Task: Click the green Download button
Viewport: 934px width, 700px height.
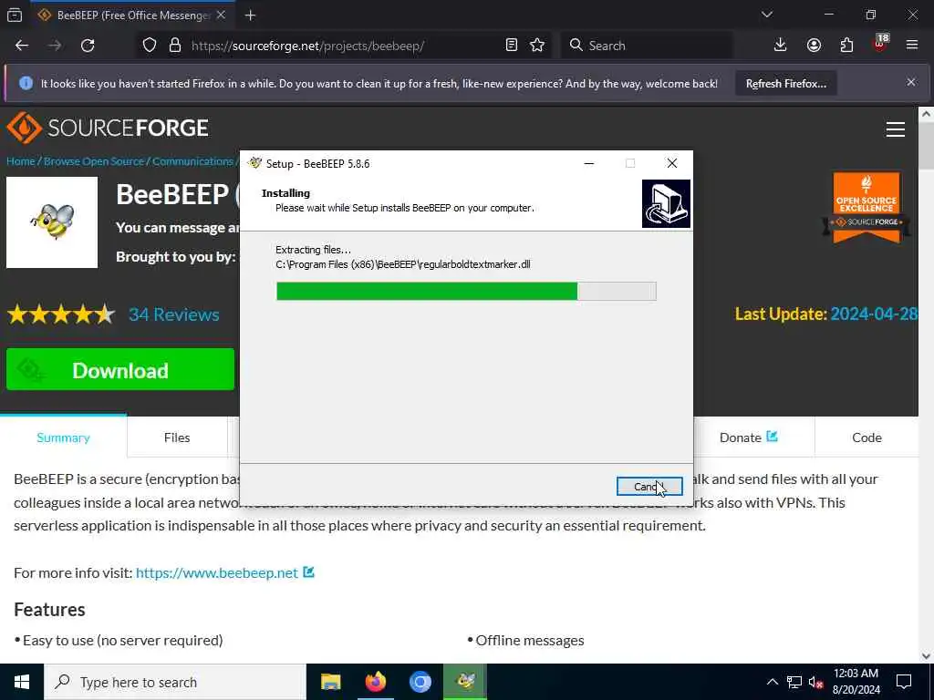Action: coord(120,370)
